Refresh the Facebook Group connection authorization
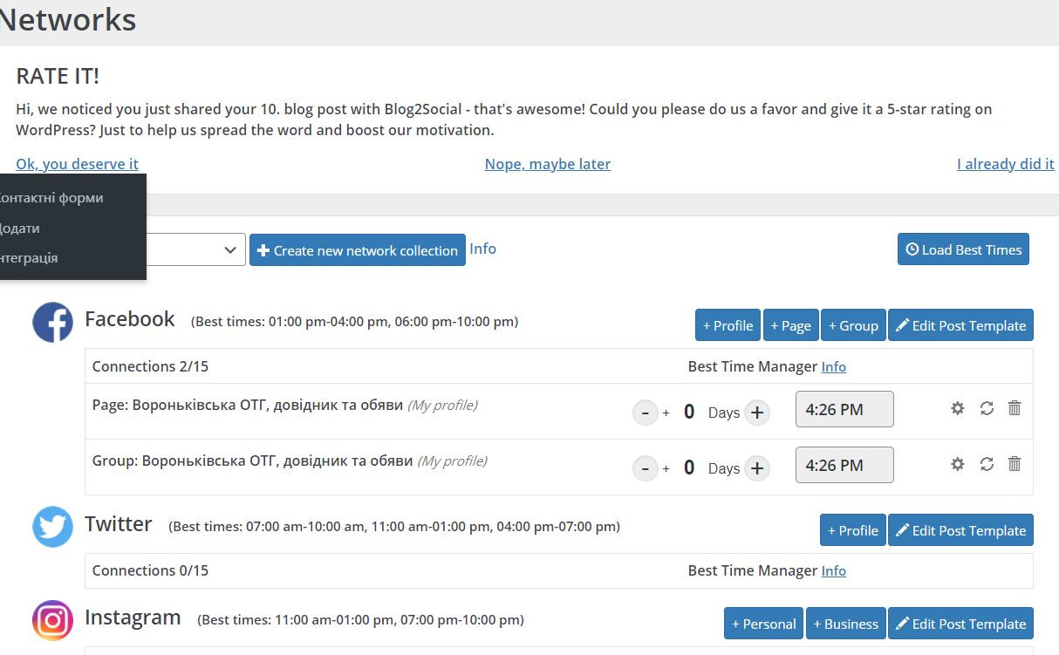The width and height of the screenshot is (1059, 655). (x=987, y=464)
